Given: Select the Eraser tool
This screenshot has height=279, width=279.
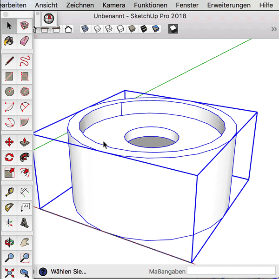Looking at the screenshot, I should (x=25, y=41).
